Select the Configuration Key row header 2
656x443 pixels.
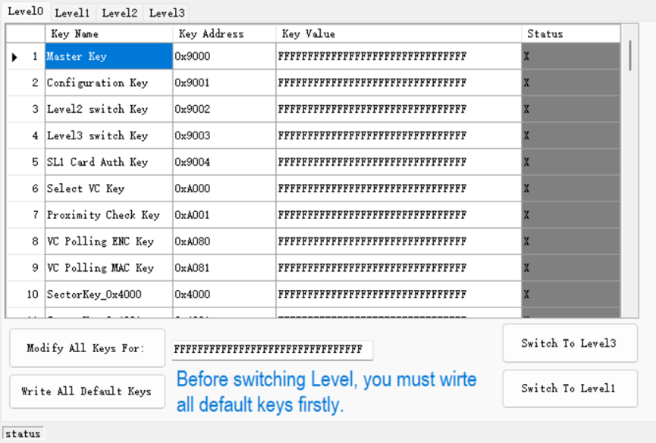coord(26,83)
